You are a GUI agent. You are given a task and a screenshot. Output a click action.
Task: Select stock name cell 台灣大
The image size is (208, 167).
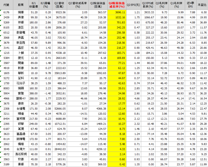click(x=21, y=149)
